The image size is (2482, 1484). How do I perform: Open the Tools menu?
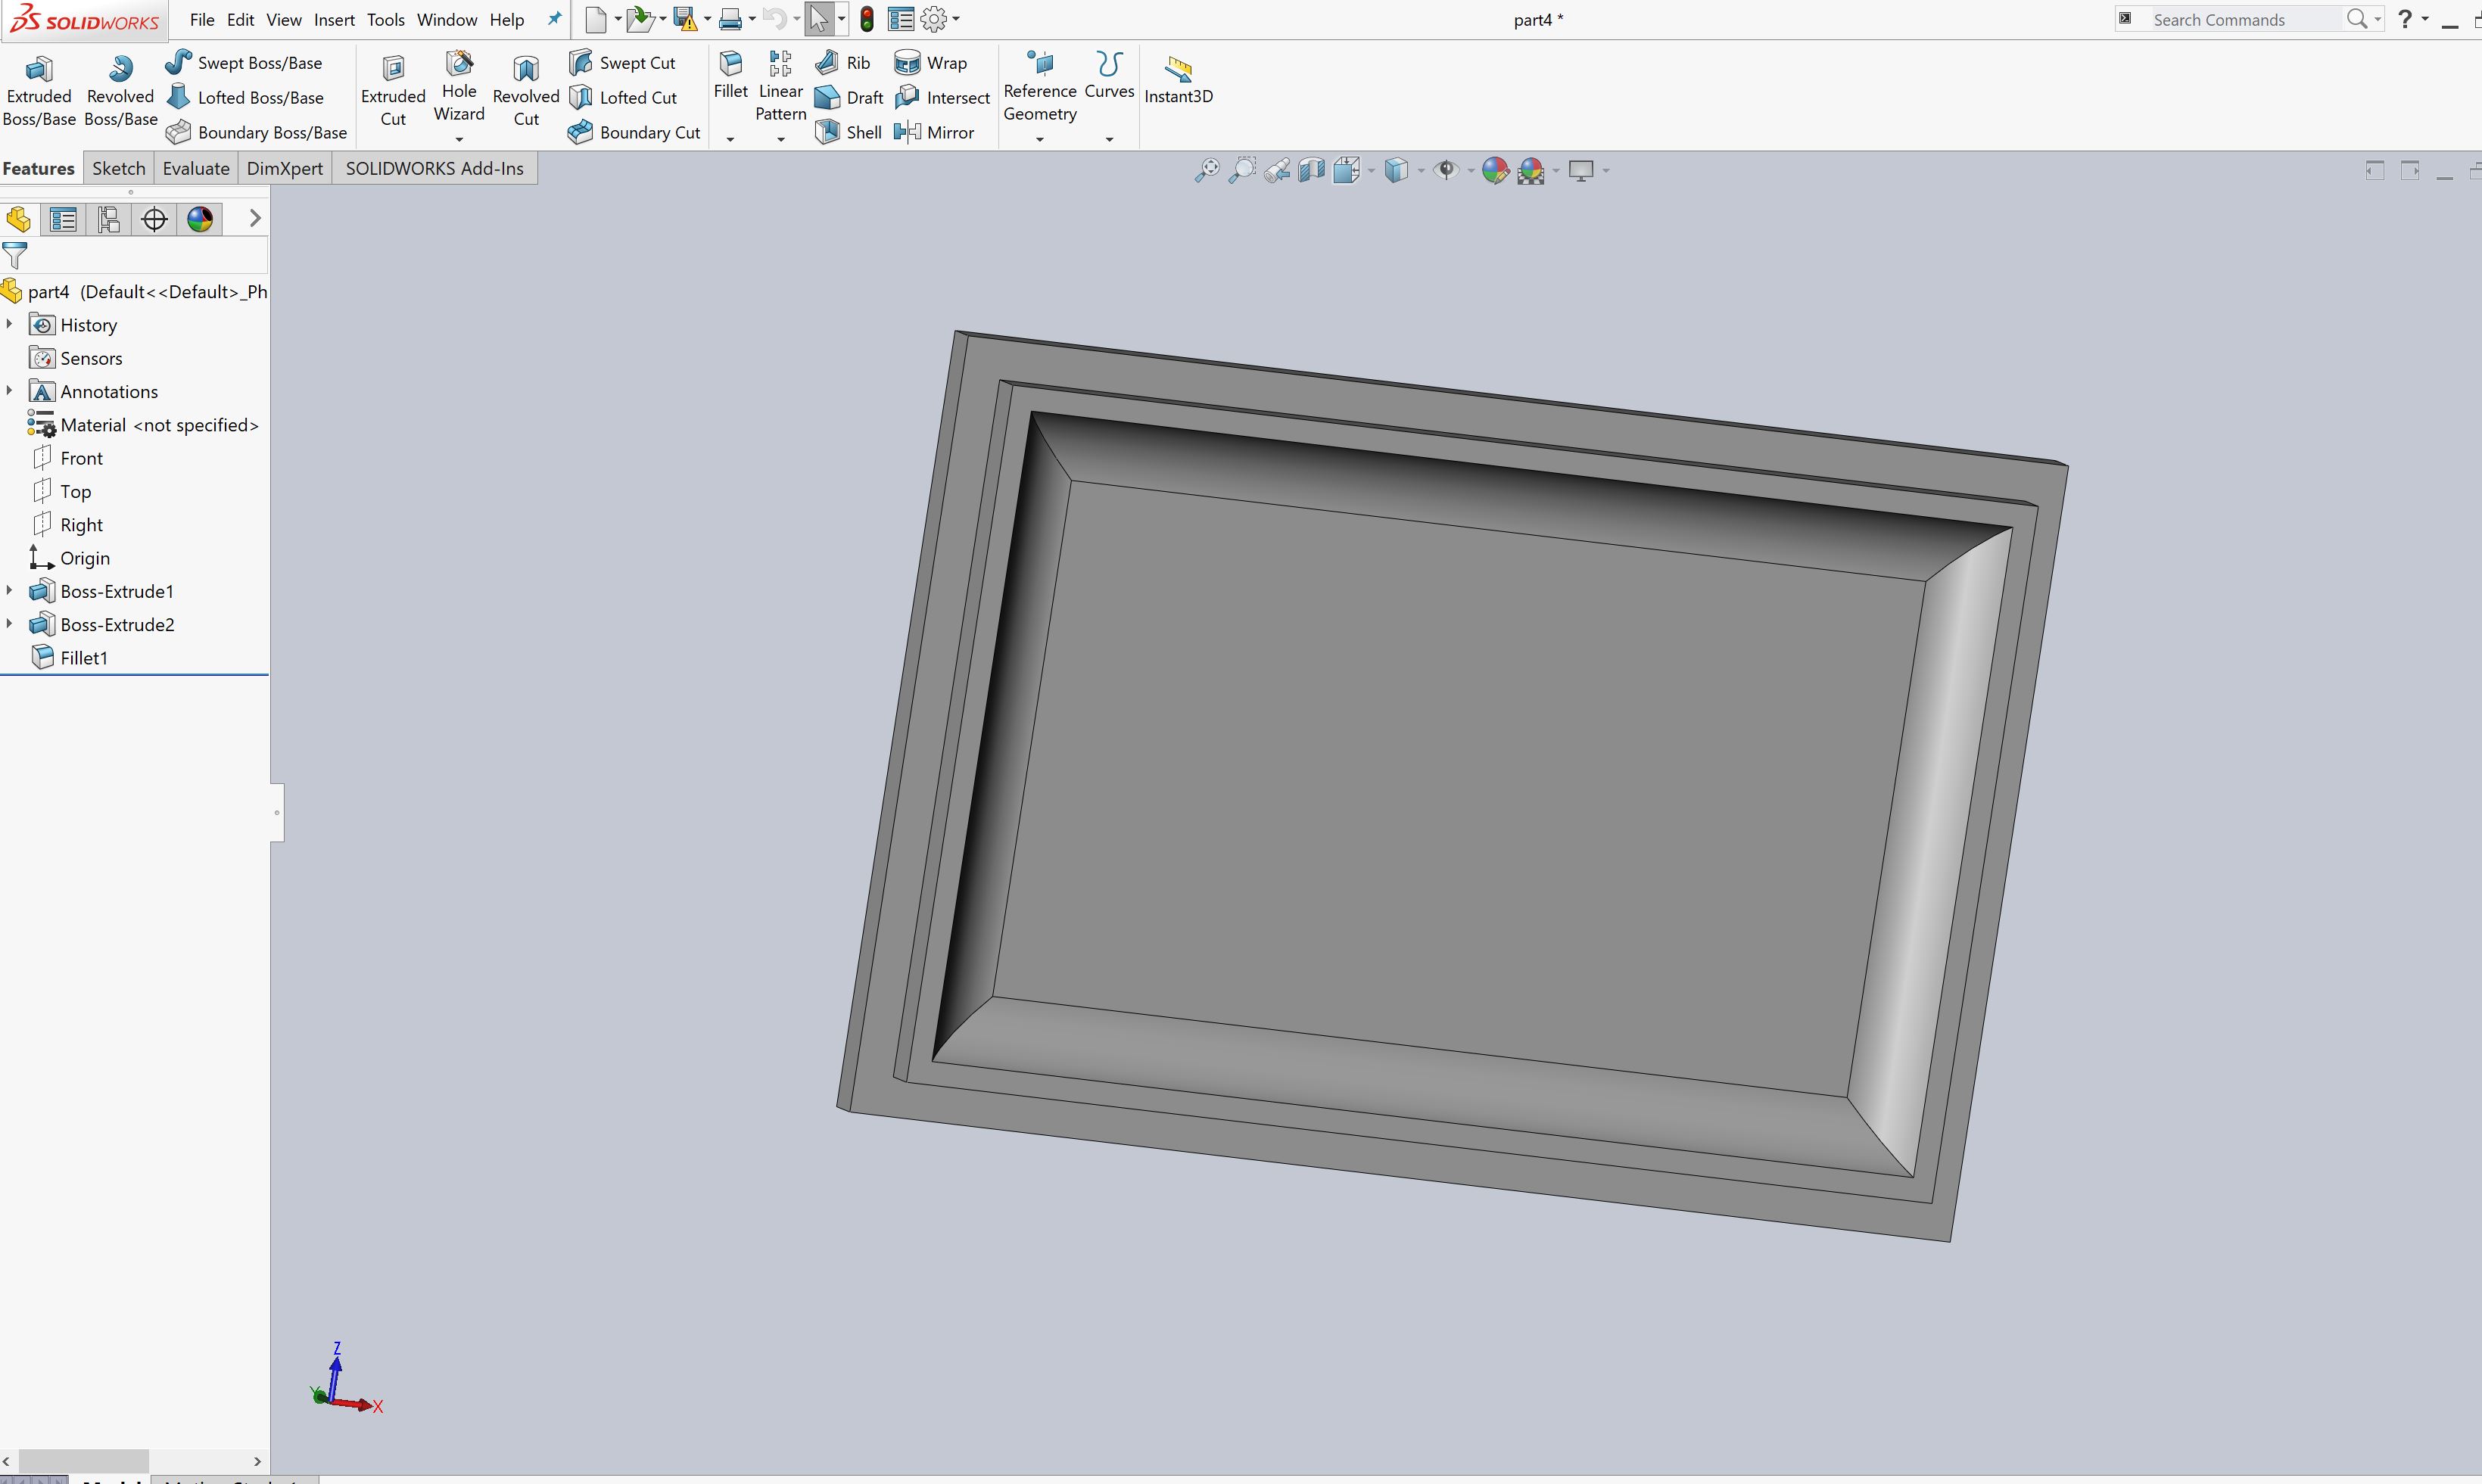pos(385,19)
